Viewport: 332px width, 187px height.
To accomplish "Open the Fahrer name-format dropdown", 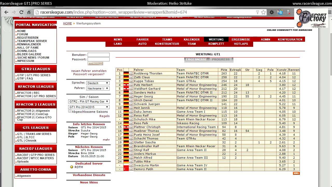I will pyautogui.click(x=98, y=89).
